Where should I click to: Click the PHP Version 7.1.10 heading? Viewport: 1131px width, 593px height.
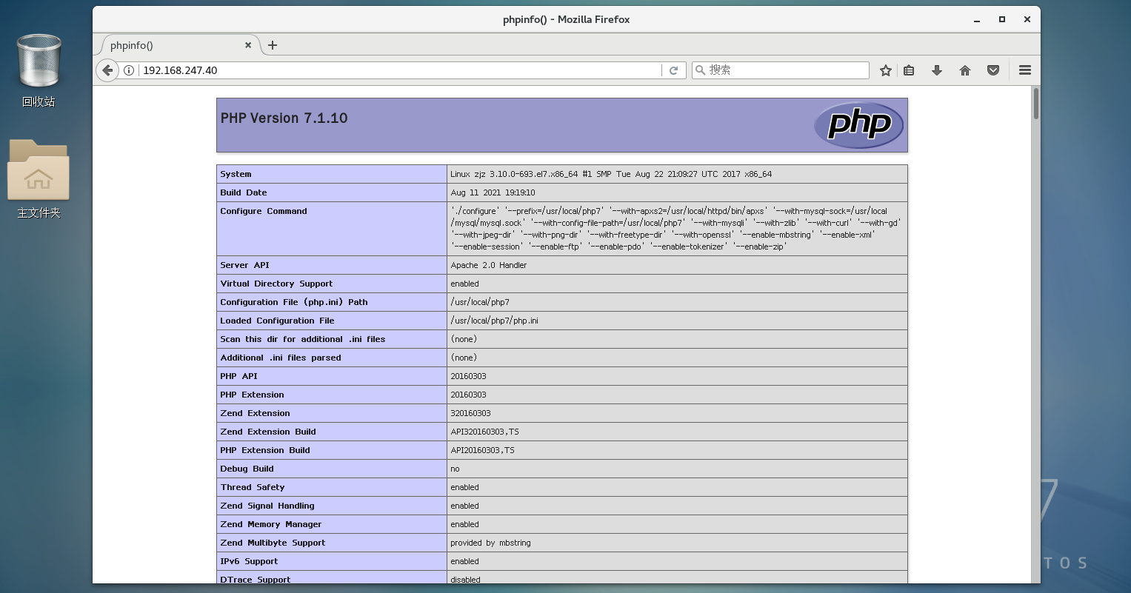284,118
